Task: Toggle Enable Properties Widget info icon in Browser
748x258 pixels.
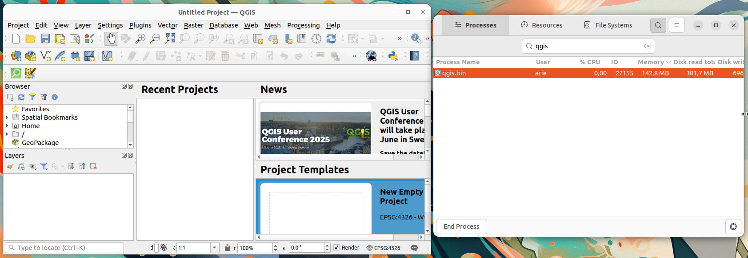Action: tap(55, 97)
